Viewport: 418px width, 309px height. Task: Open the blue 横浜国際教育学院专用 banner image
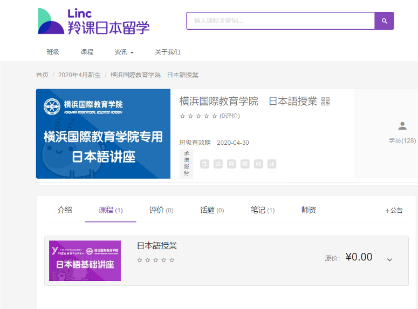[103, 134]
